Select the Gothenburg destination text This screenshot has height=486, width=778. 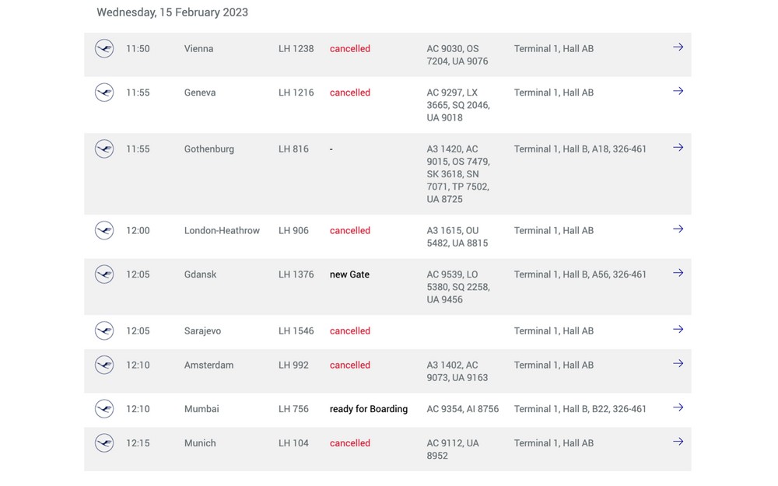point(209,149)
